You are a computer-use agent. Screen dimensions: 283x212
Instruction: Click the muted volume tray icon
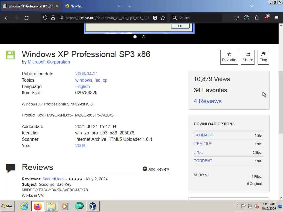tap(256, 206)
